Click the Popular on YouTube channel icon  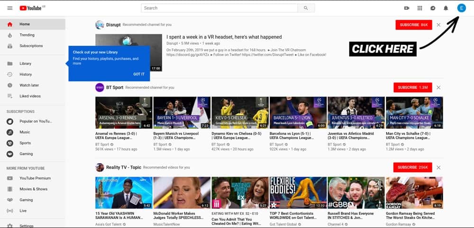click(x=10, y=121)
